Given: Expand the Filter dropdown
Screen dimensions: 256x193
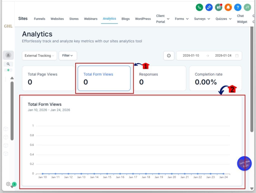Looking at the screenshot, I should [x=68, y=56].
